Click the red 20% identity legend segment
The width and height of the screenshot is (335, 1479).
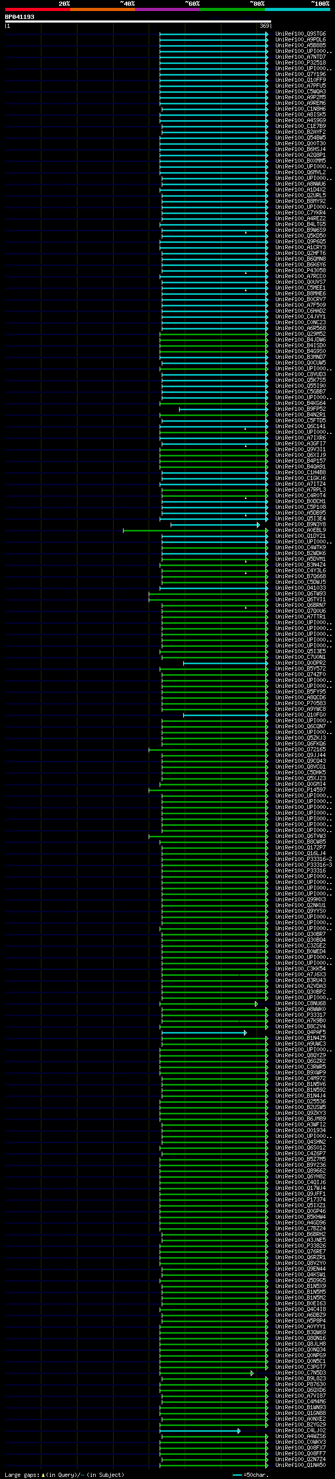[37, 9]
